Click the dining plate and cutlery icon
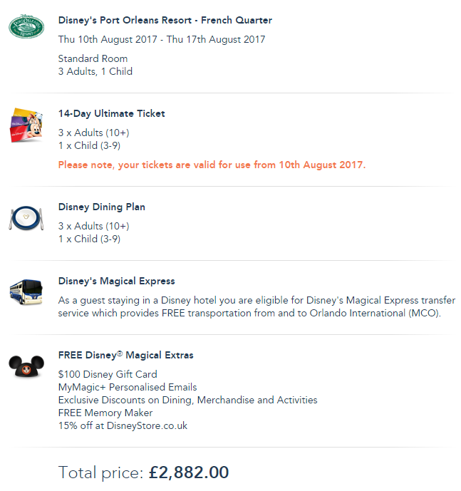This screenshot has width=461, height=491. click(x=26, y=219)
